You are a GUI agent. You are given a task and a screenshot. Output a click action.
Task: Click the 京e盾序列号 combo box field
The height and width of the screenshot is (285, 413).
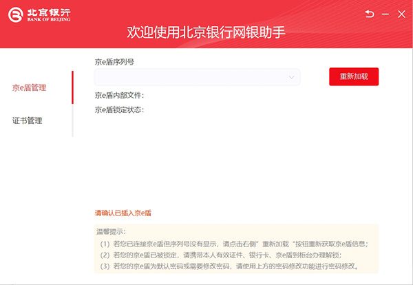197,77
